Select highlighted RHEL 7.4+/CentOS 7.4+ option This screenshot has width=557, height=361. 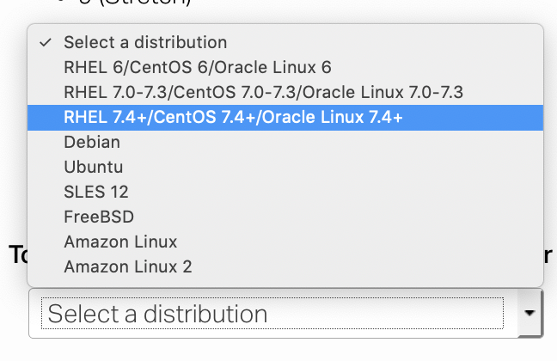point(285,118)
